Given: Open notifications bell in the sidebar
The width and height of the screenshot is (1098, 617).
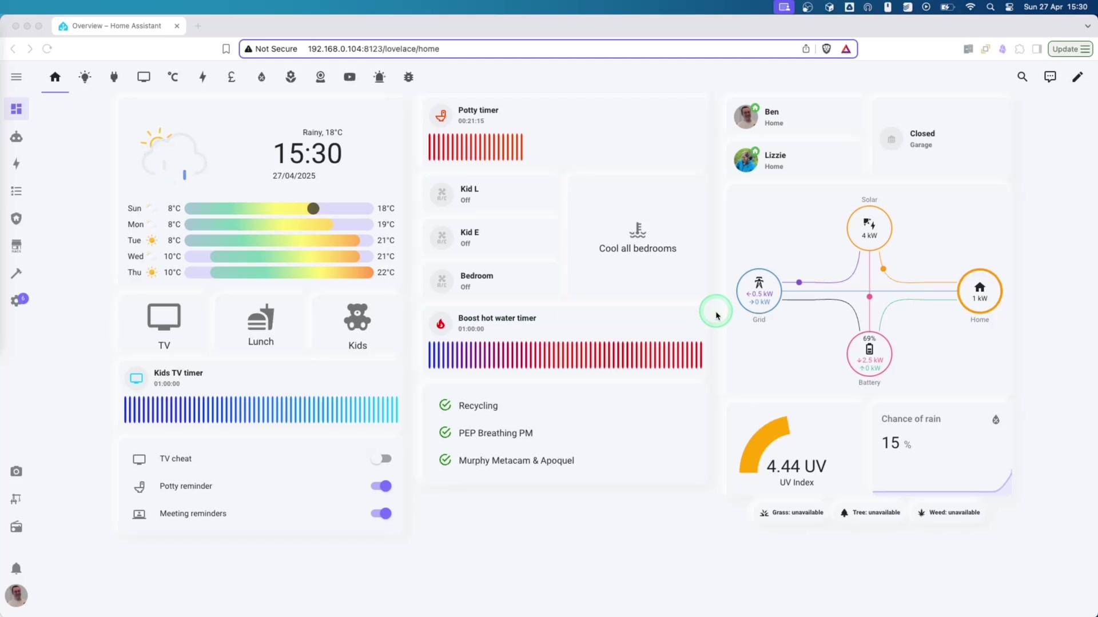Looking at the screenshot, I should (17, 568).
